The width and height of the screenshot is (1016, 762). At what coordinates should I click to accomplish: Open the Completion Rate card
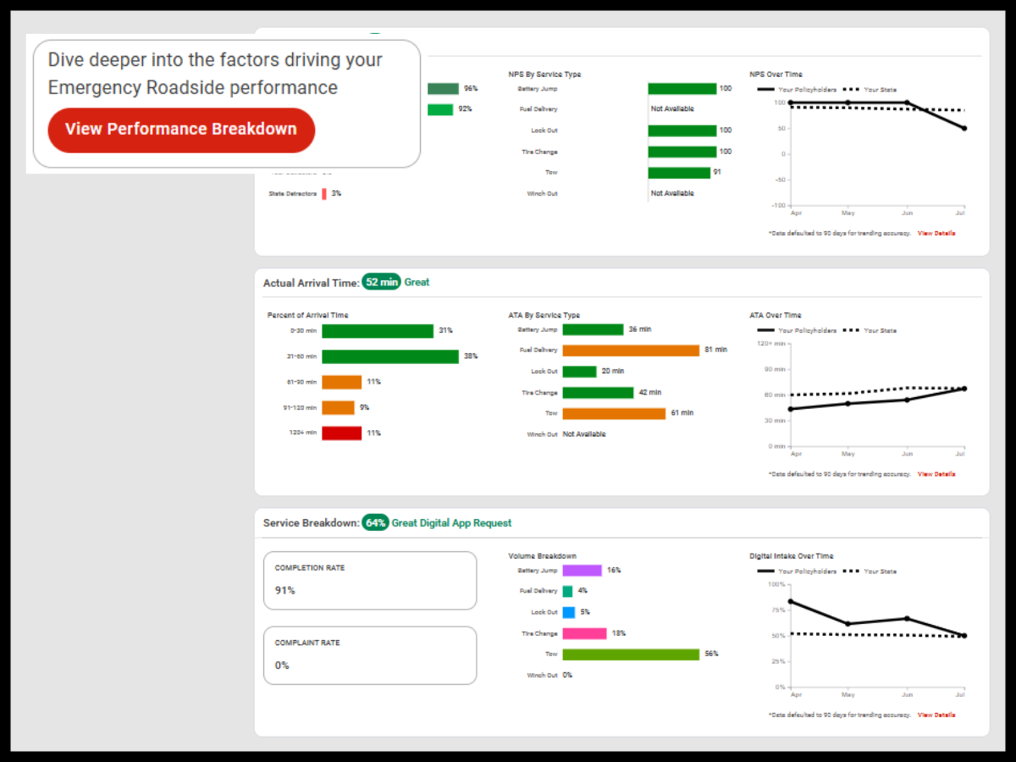click(370, 580)
